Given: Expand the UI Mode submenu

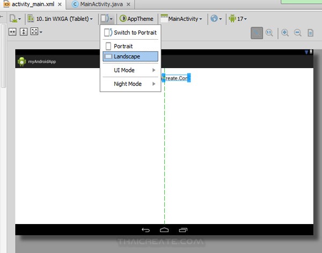Looking at the screenshot, I should (130, 70).
